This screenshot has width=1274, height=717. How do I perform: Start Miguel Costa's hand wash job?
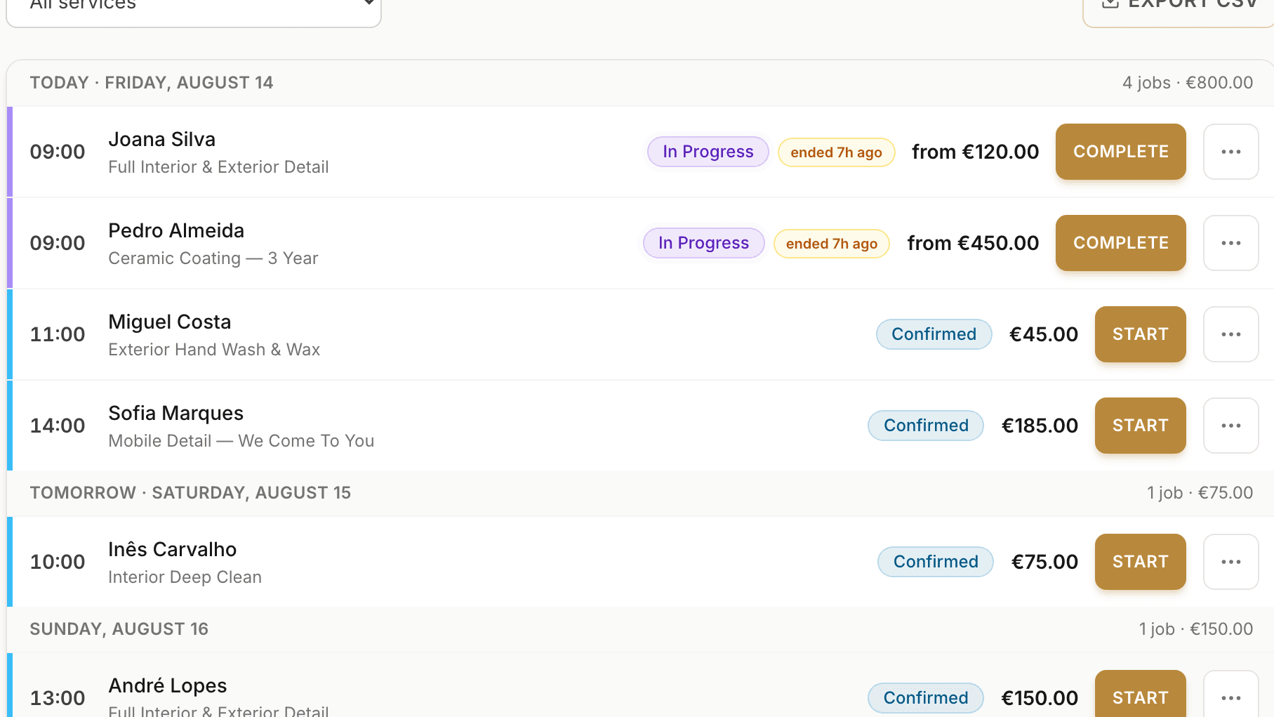pos(1140,334)
